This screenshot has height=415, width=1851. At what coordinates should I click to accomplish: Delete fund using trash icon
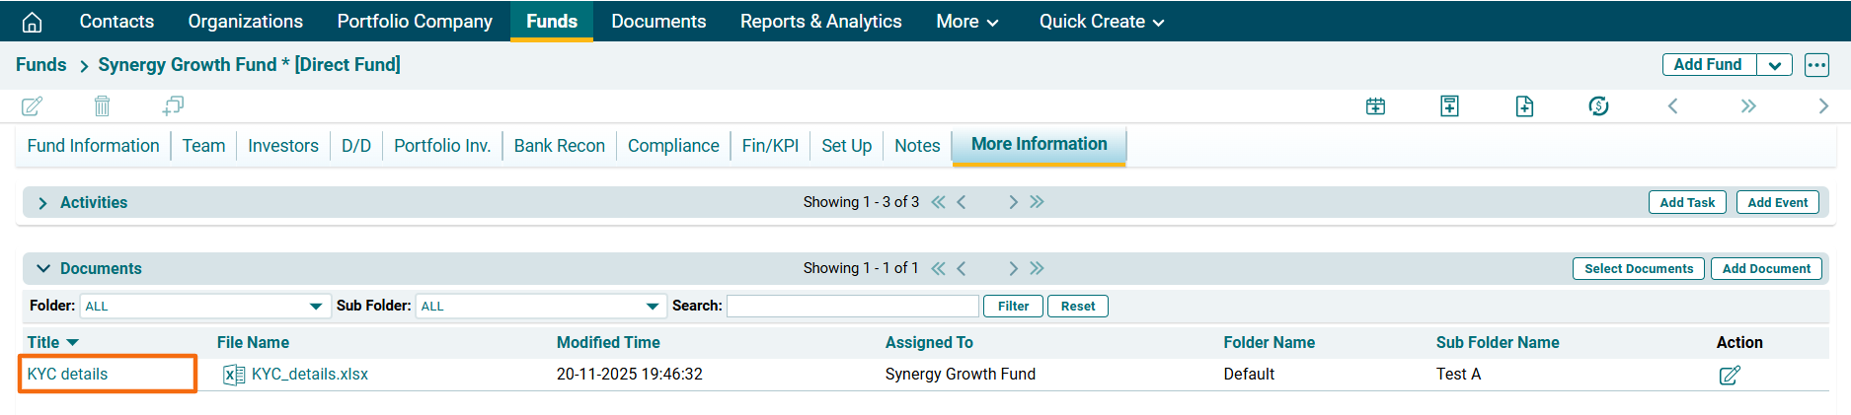(x=102, y=105)
